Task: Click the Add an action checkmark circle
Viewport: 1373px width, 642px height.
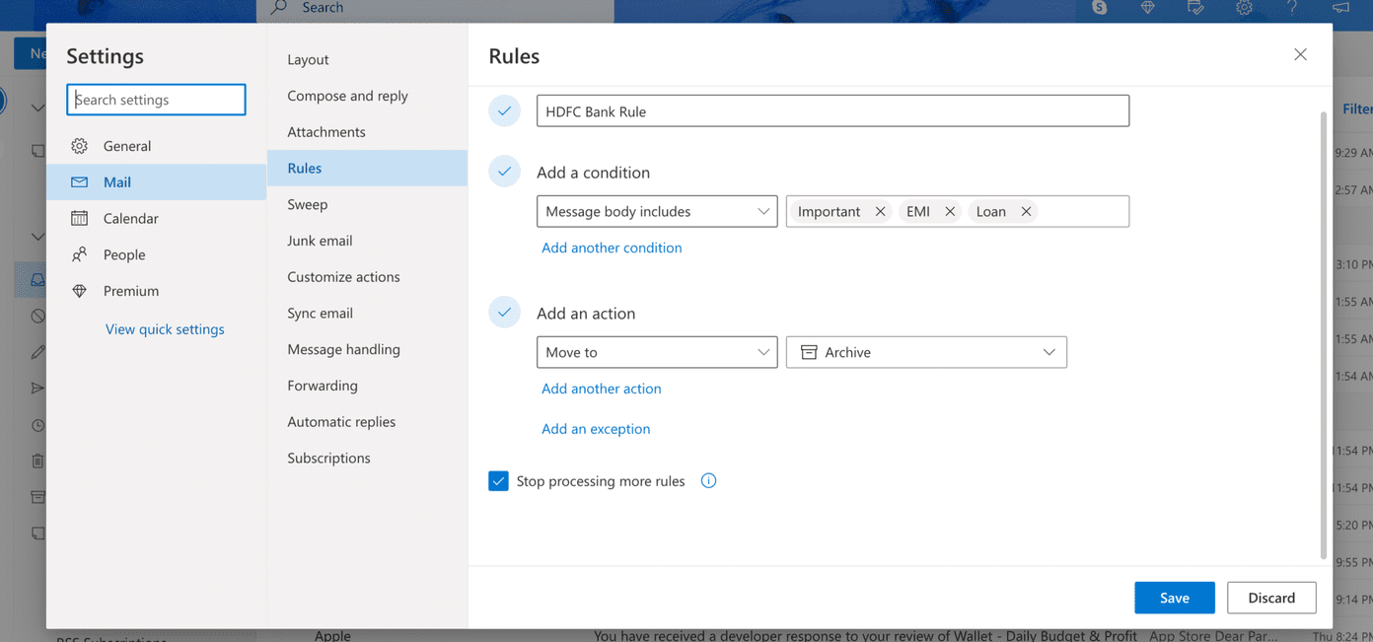Action: pyautogui.click(x=504, y=313)
